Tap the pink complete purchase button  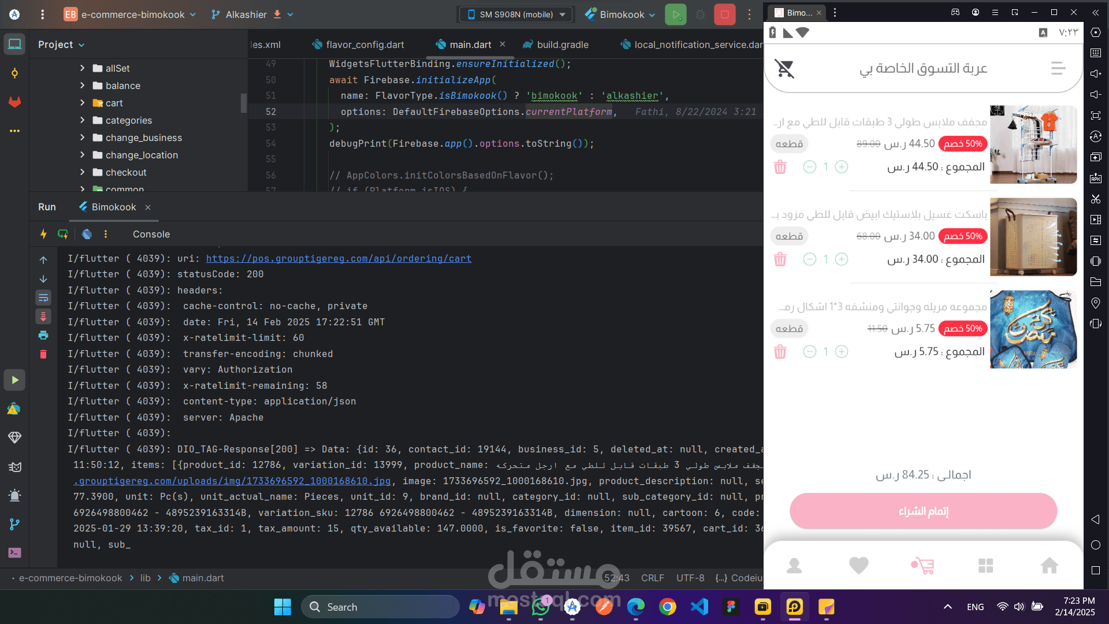pyautogui.click(x=923, y=511)
